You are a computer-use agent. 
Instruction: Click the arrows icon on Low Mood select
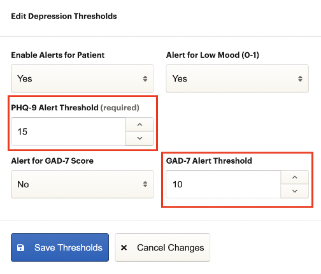click(x=300, y=78)
